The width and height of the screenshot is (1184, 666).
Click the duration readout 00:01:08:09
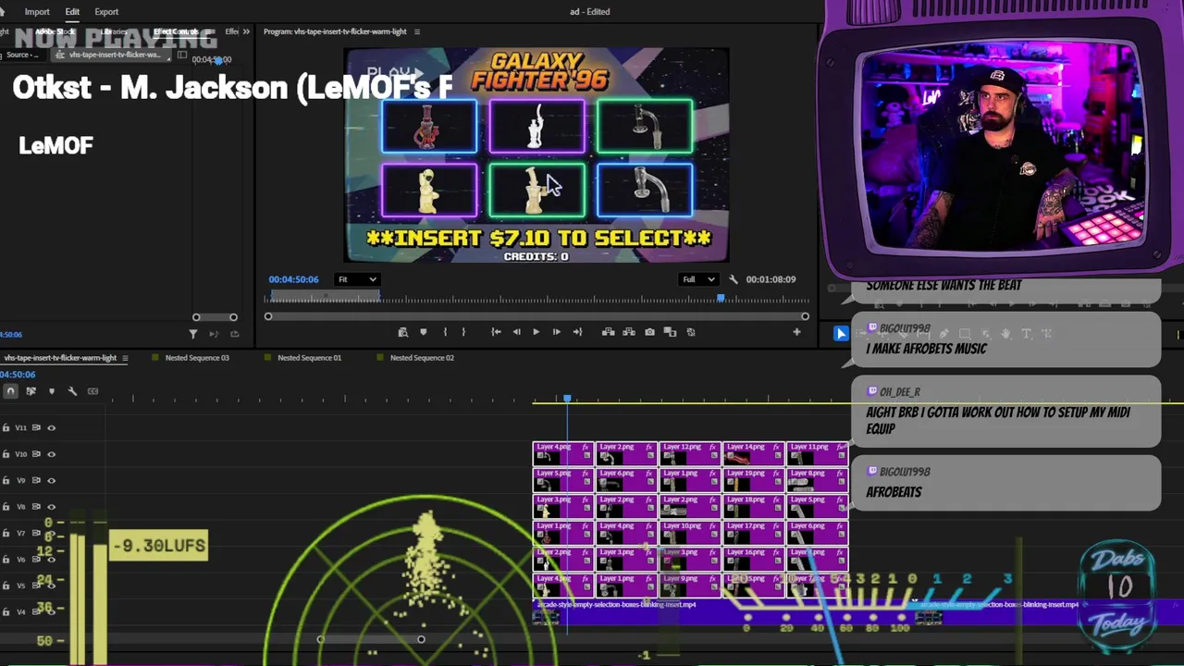(x=771, y=279)
